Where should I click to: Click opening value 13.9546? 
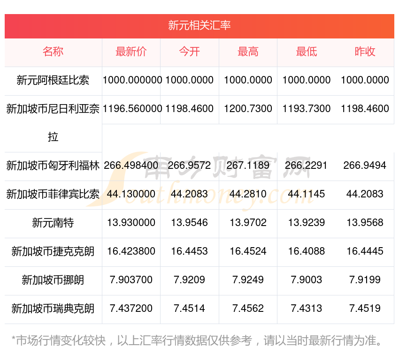coord(190,223)
